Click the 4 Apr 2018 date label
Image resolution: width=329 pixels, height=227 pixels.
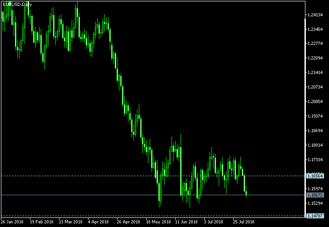coord(98,222)
